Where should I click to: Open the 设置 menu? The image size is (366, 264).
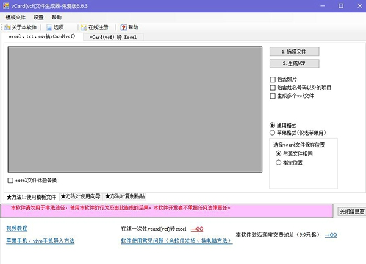click(x=39, y=18)
